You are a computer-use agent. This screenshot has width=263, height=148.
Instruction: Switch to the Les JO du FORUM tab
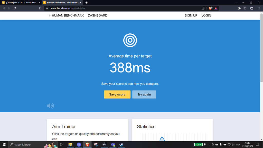pos(21,3)
